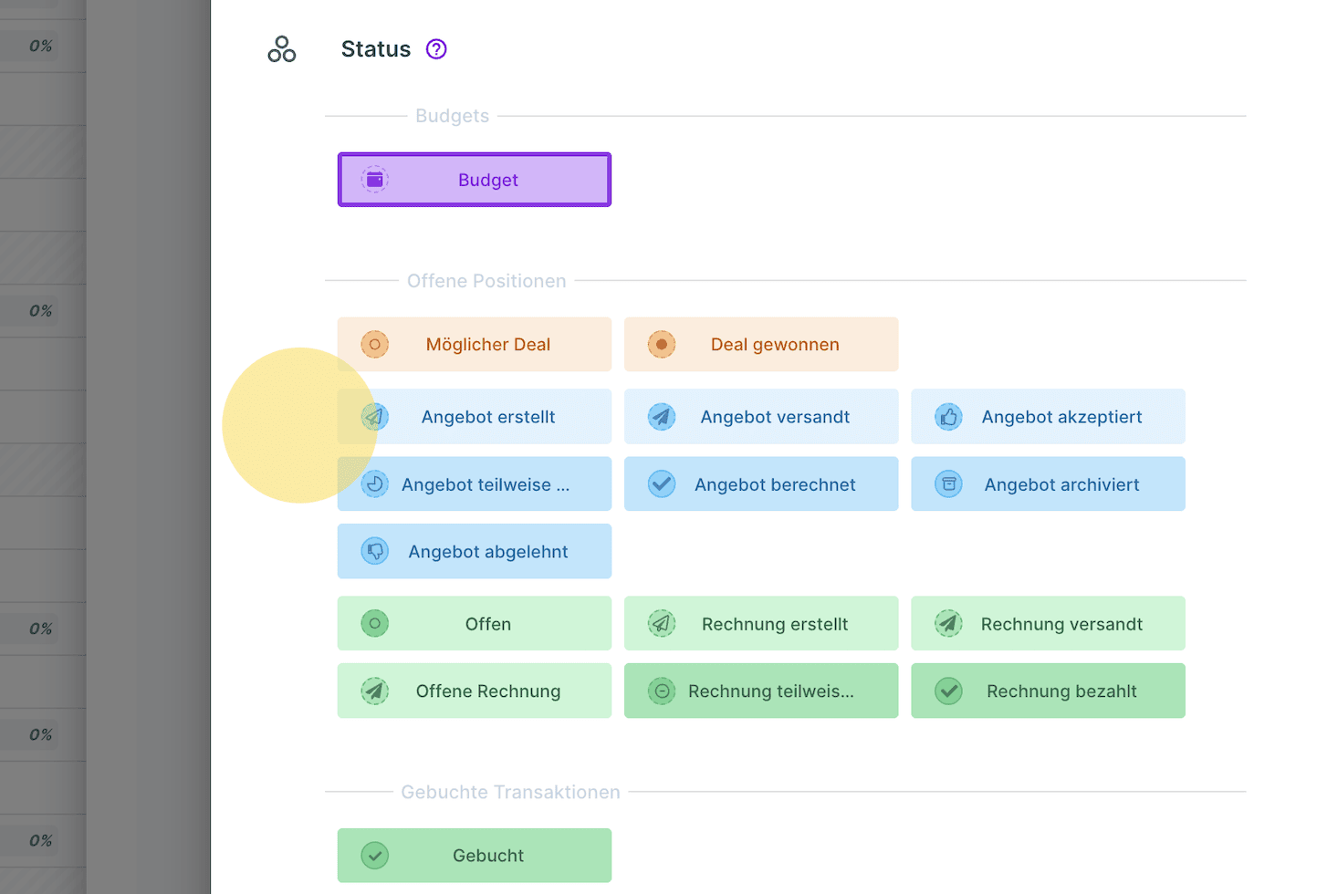Click the minus-circle icon on Rechnung teilweise
Viewport: 1327px width, 894px height.
pos(662,691)
